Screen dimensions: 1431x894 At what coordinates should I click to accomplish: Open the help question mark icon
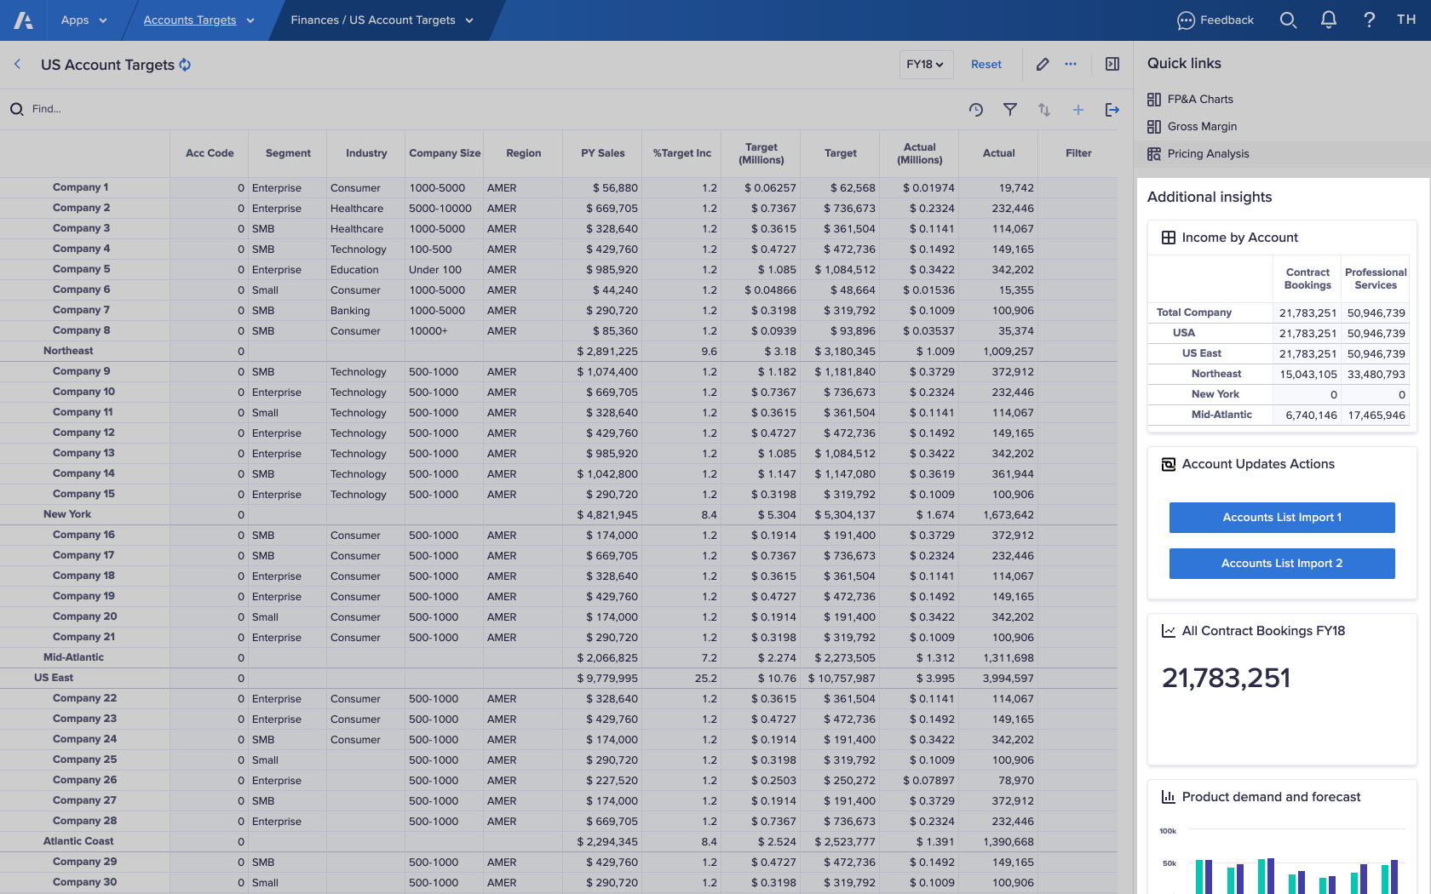coord(1369,20)
